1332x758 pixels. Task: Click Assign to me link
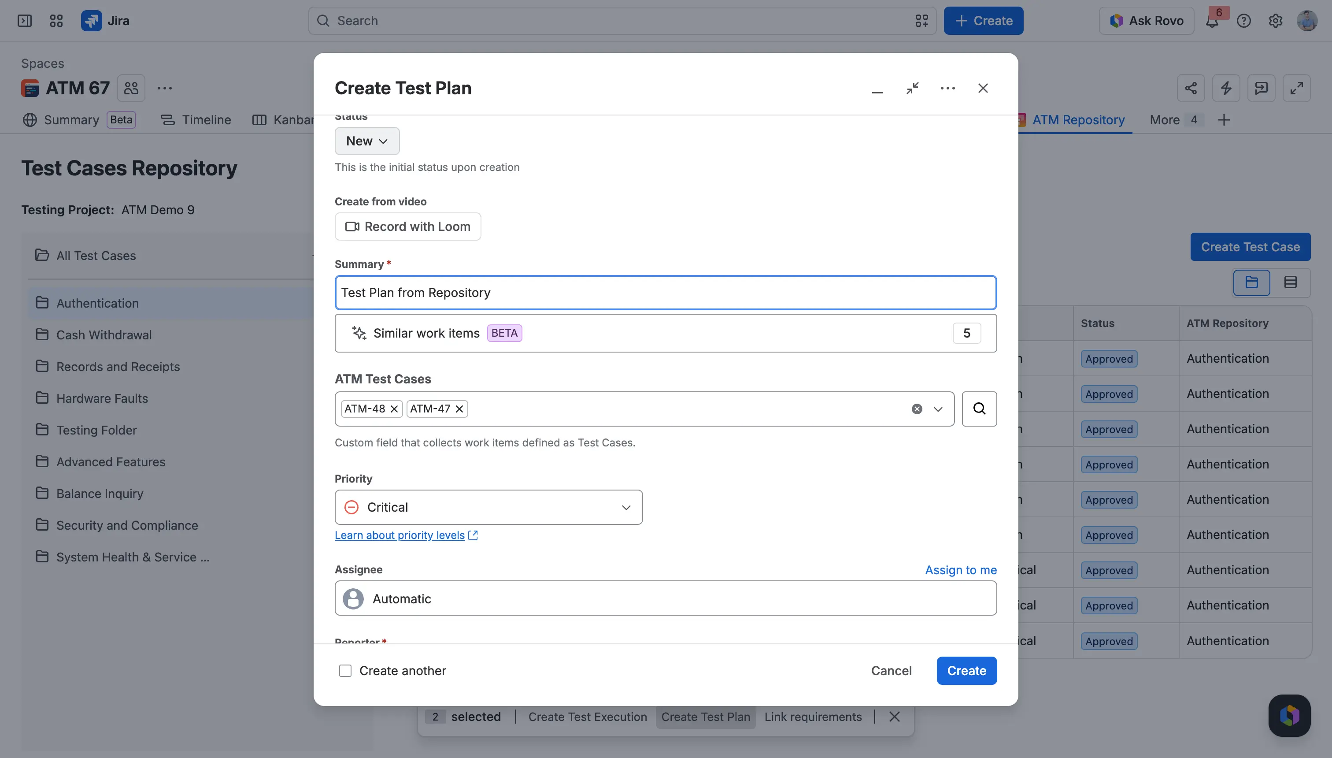point(961,569)
